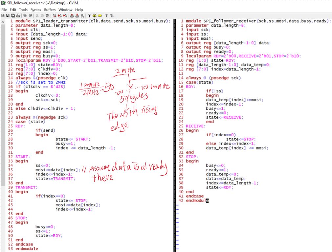Click the Paste clipboard icon
The width and height of the screenshot is (332, 252).
pyautogui.click(x=48, y=16)
